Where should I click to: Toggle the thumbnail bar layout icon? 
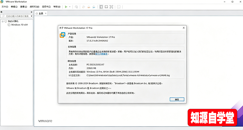106,6
